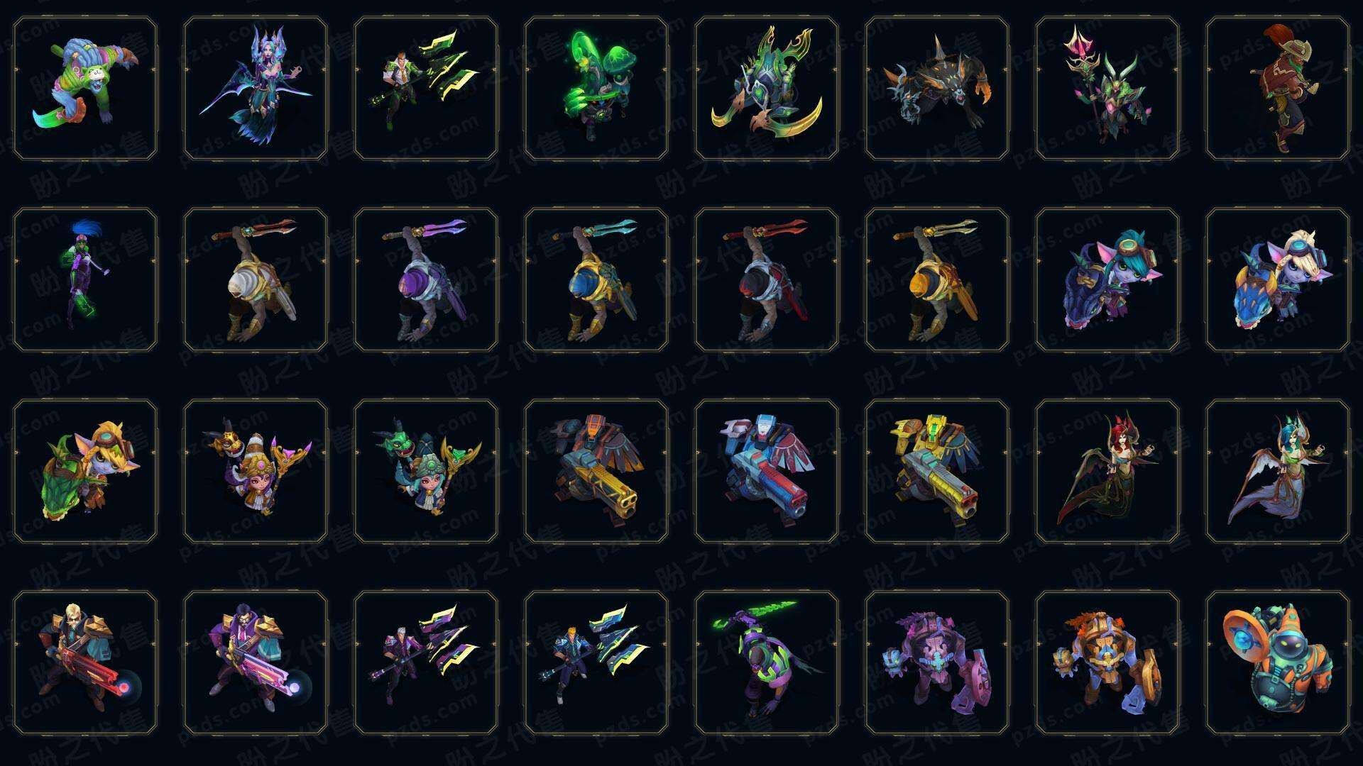The image size is (1363, 766).
Task: Choose the purple sword warrior chroma
Action: tap(426, 279)
